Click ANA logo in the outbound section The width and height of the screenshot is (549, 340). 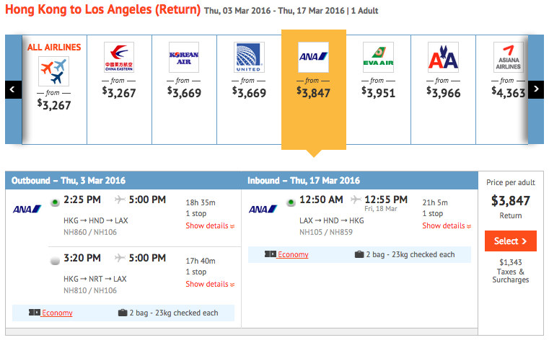pos(27,210)
